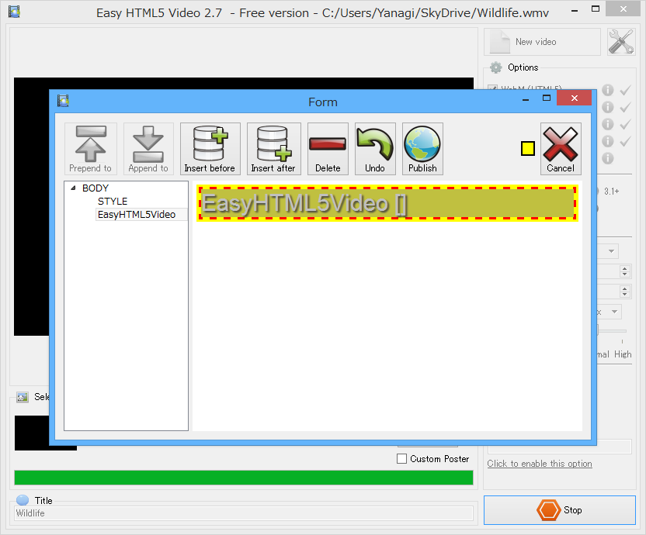
Task: Maximize the Form dialog window
Action: tap(547, 98)
